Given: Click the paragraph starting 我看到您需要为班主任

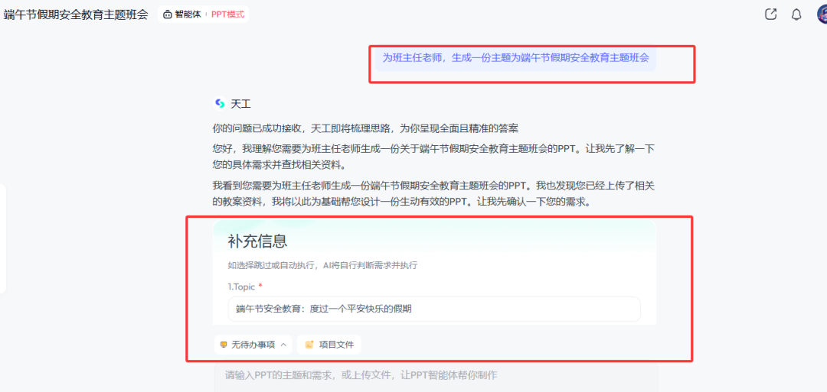Looking at the screenshot, I should point(433,193).
